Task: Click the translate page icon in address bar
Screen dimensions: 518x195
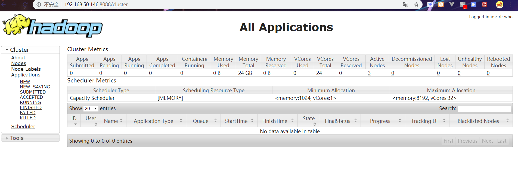Action: point(405,4)
